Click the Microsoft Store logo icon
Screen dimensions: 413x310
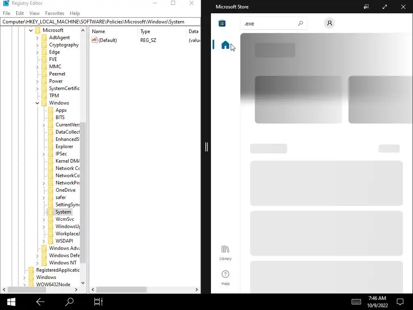coord(222,23)
